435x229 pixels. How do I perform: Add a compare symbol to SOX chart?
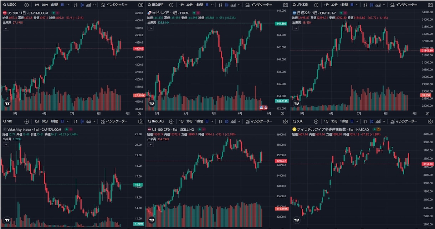pyautogui.click(x=316, y=121)
